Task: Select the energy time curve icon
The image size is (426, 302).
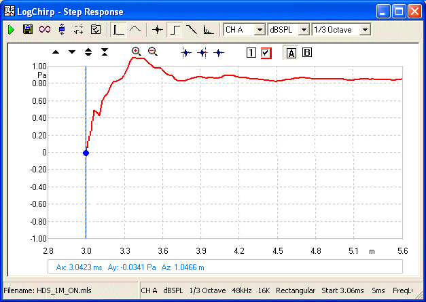Action: 209,30
